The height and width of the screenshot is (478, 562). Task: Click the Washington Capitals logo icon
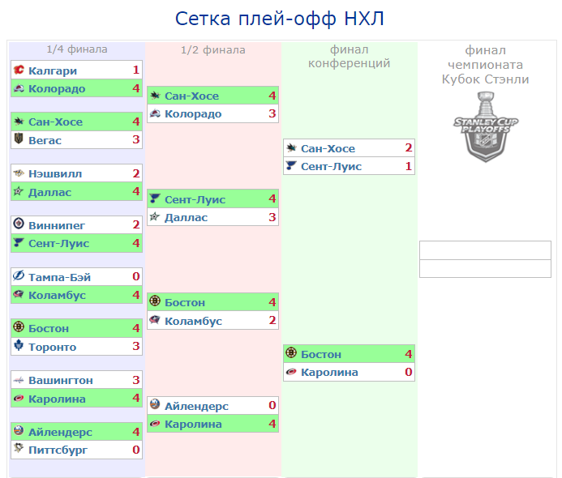[19, 380]
